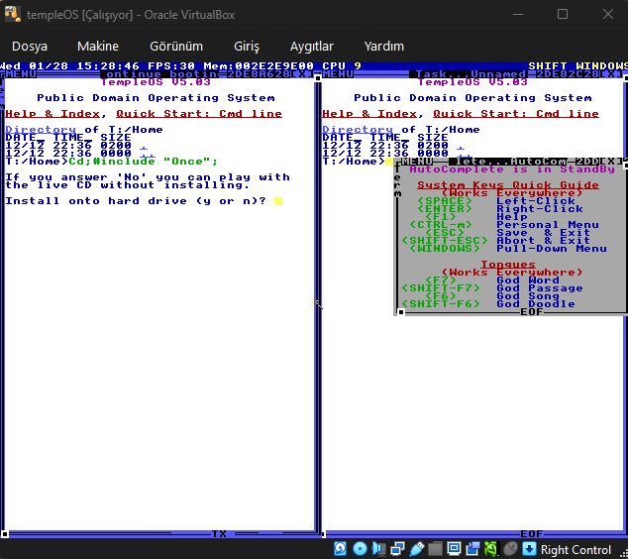This screenshot has height=559, width=628.
Task: Open the audio settings icon in status bar
Action: [x=378, y=548]
